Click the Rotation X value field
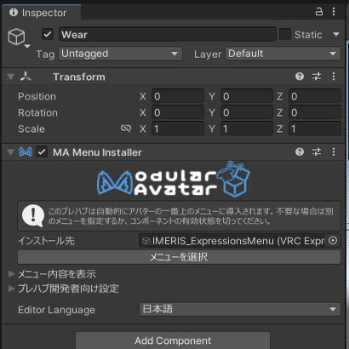This screenshot has height=349, width=349. (178, 112)
